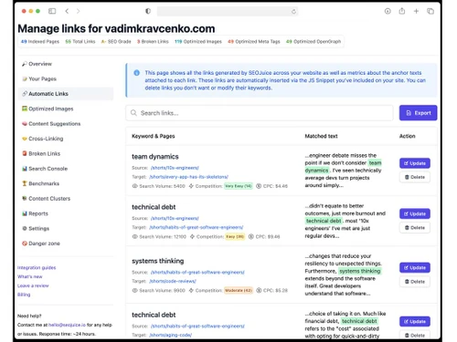Click the A- SEO Grade stat
This screenshot has width=457, height=342.
(x=116, y=41)
